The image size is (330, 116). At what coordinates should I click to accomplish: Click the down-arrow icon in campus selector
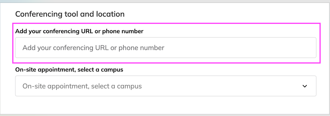[305, 86]
